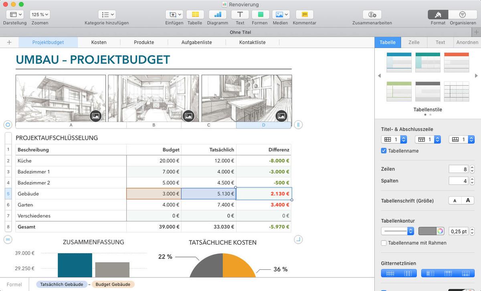Select the Anordnen inspector tab

pos(467,42)
